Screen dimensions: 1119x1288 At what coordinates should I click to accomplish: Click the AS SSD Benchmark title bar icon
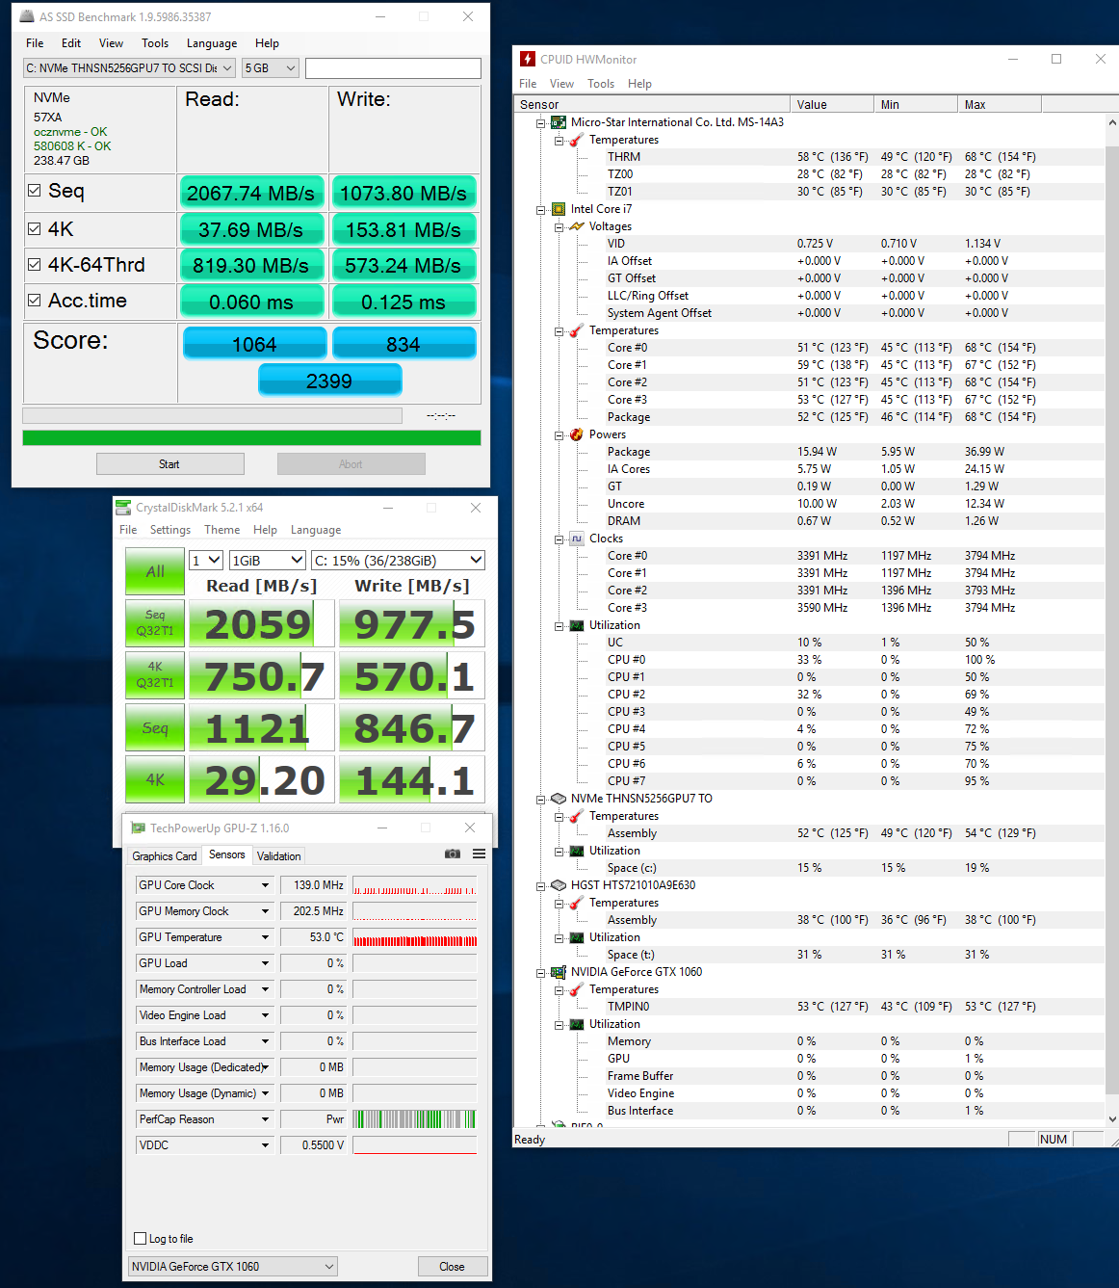25,16
